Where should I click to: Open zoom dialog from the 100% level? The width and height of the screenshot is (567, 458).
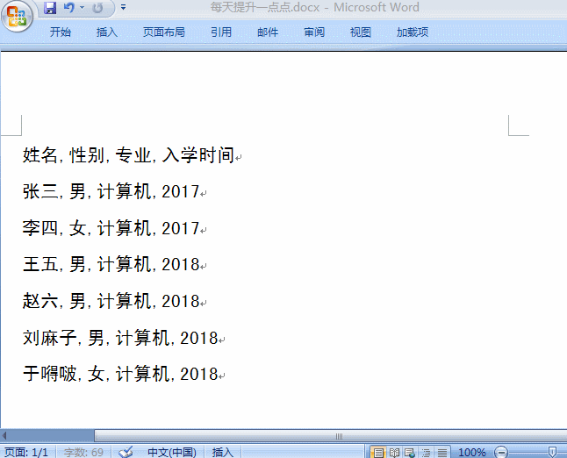[x=471, y=452]
